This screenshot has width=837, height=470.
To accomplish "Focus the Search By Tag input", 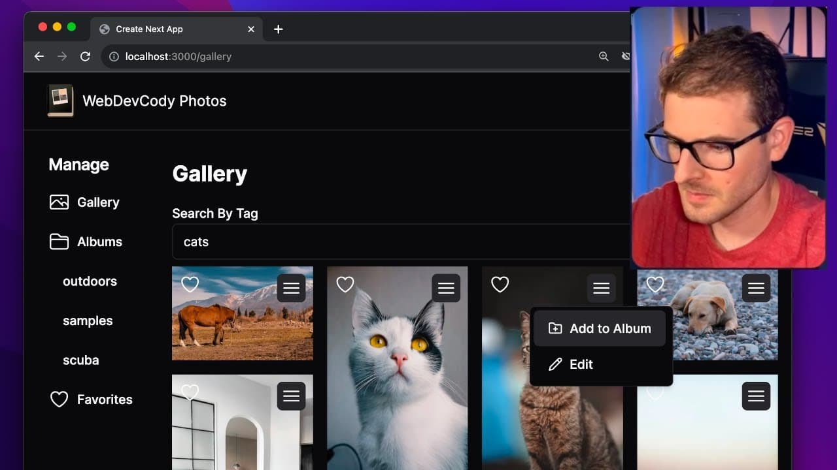I will click(x=401, y=242).
